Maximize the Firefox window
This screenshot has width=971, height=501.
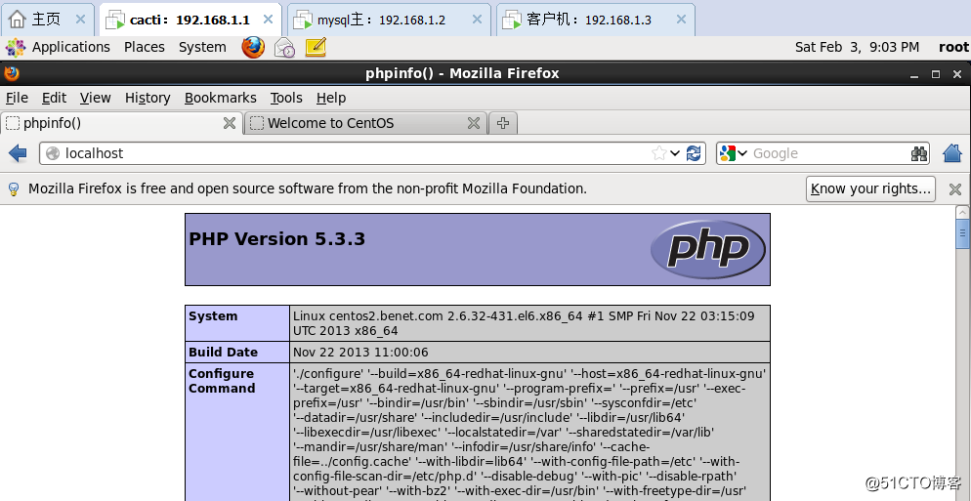[936, 74]
